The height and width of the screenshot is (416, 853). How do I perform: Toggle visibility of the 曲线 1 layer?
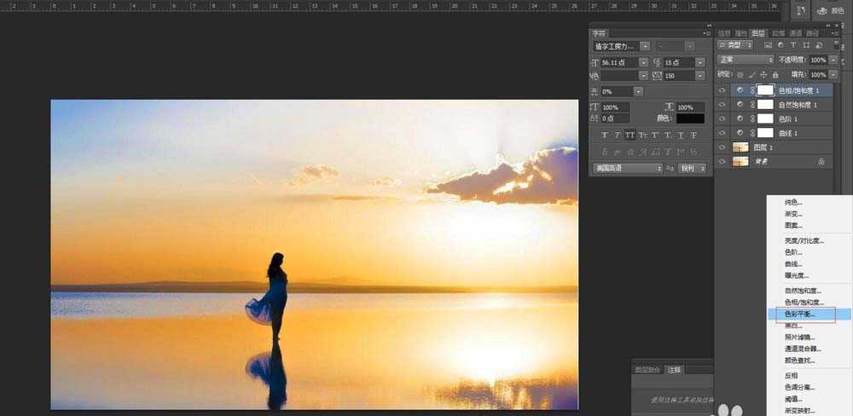tap(722, 133)
